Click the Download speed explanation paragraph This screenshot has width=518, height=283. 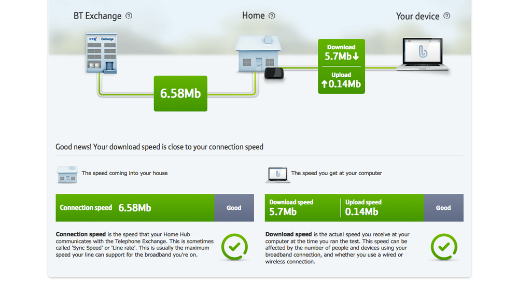coord(337,248)
